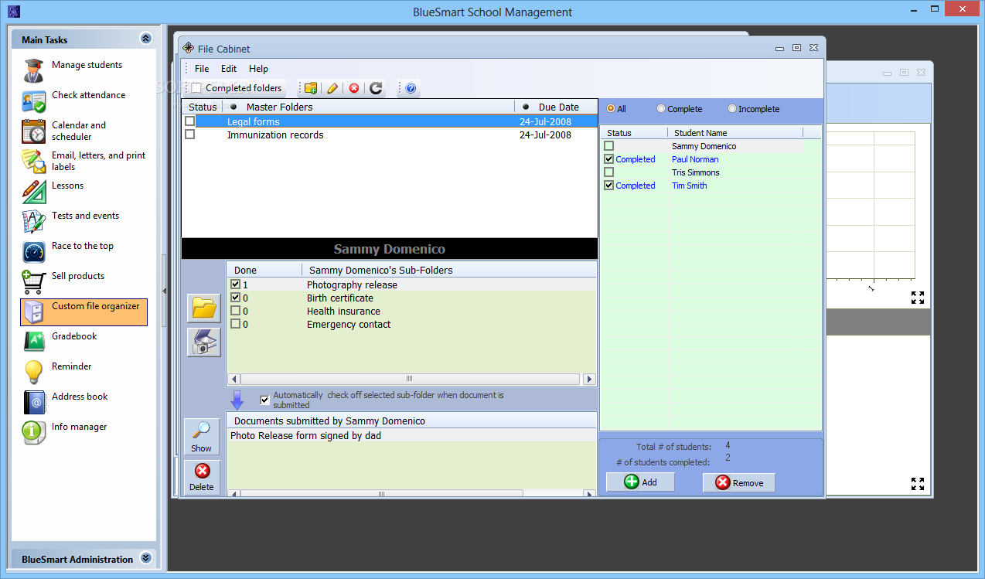985x579 pixels.
Task: Toggle automatically check off sub-folder checkbox
Action: [265, 400]
